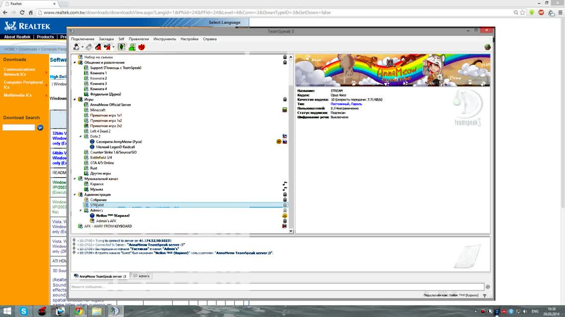Click the chat message input field

277,287
